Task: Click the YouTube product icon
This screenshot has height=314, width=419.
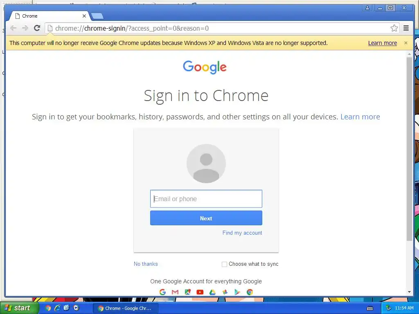Action: (x=200, y=292)
